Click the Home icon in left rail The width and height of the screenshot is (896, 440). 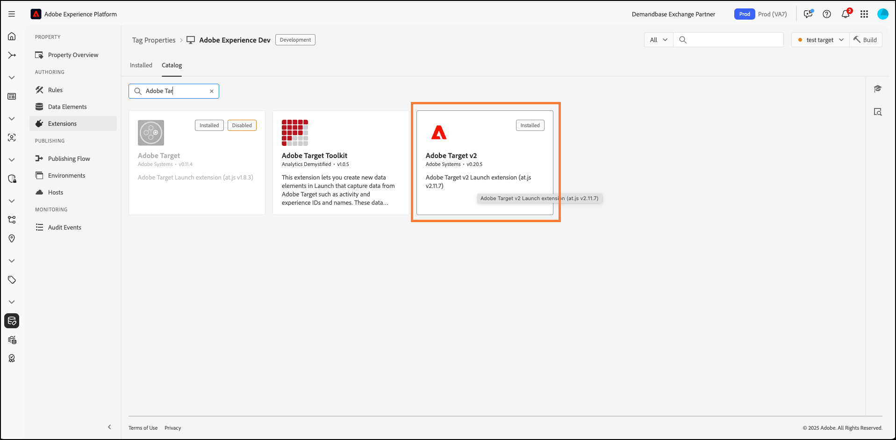click(12, 36)
